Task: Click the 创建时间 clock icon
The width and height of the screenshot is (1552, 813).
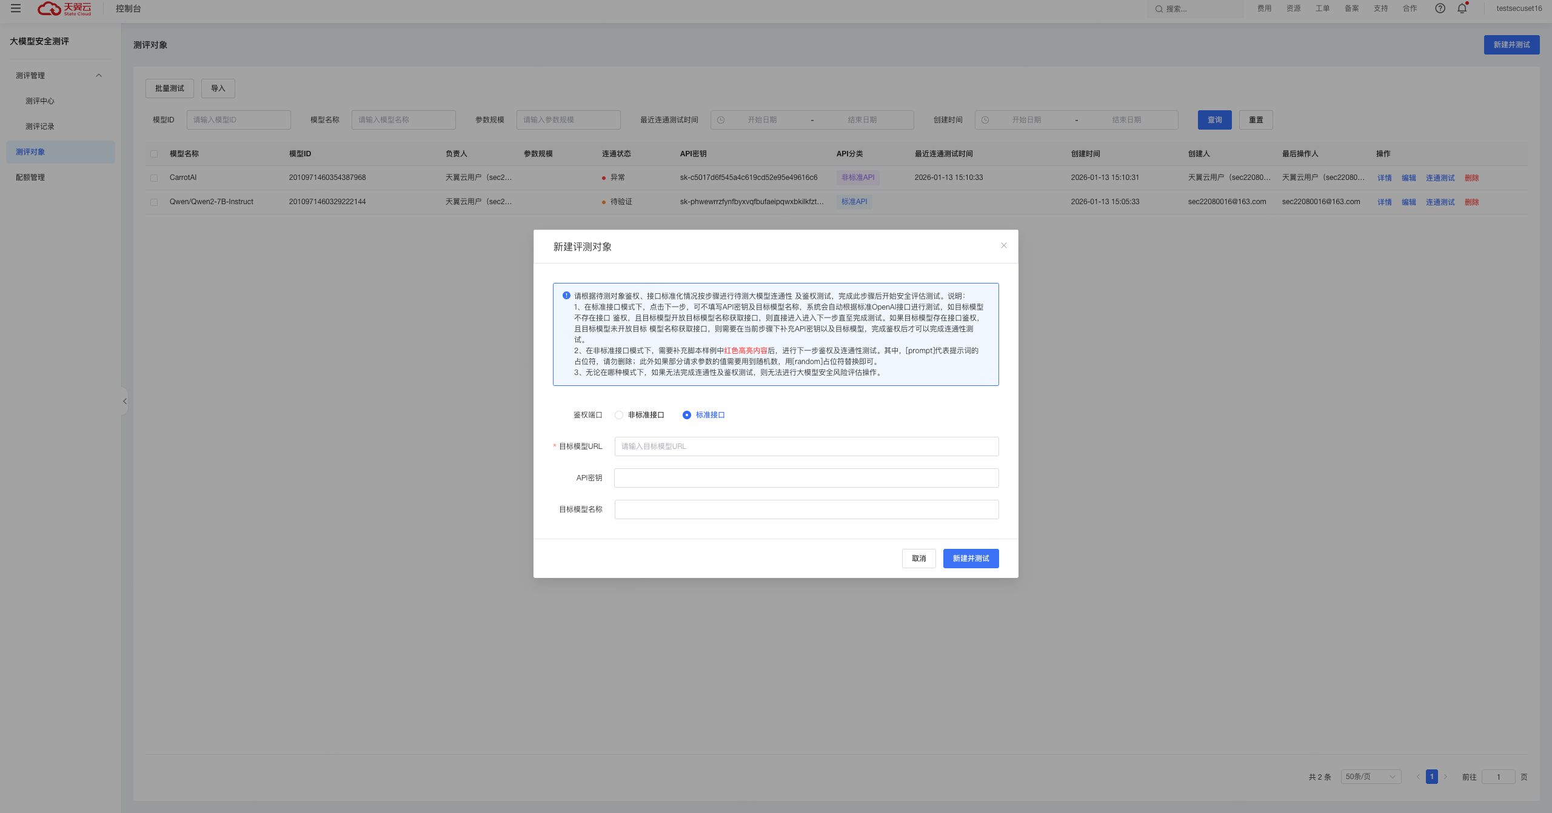Action: pyautogui.click(x=985, y=120)
